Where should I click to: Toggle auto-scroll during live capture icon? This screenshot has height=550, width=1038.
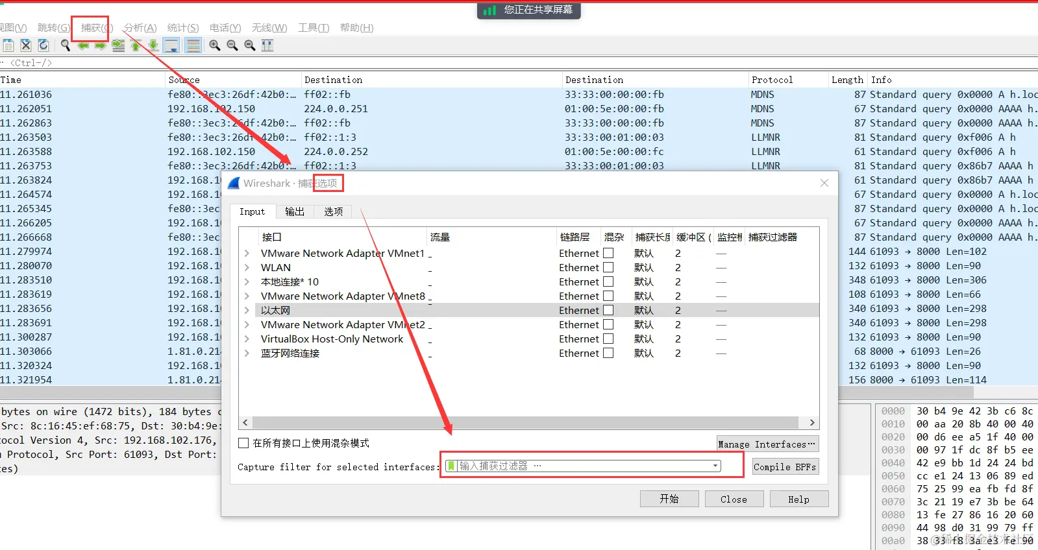pyautogui.click(x=171, y=45)
